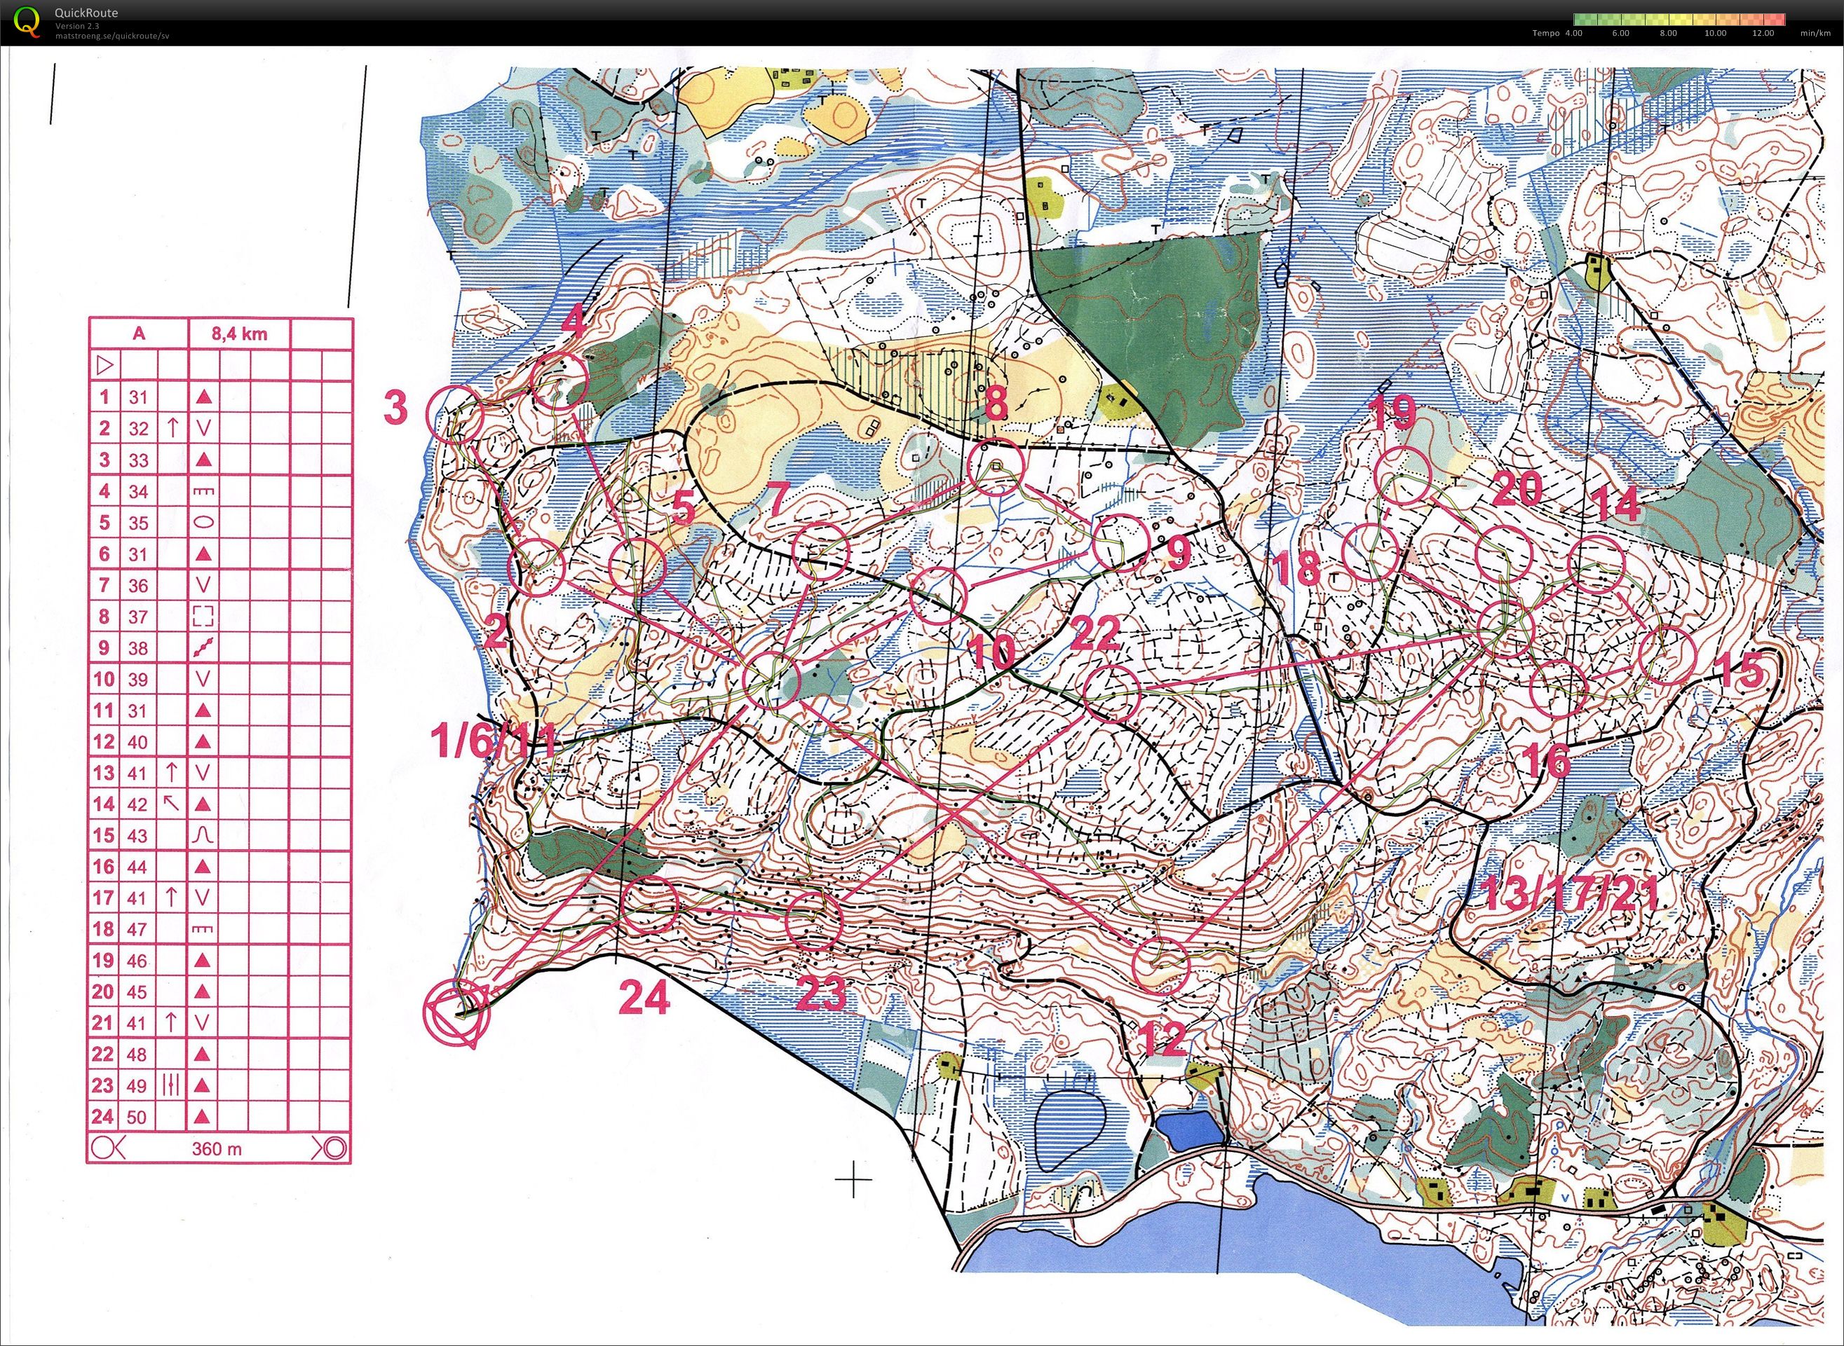The height and width of the screenshot is (1346, 1844).
Task: Click the 360 m finish distance text
Action: pyautogui.click(x=217, y=1149)
